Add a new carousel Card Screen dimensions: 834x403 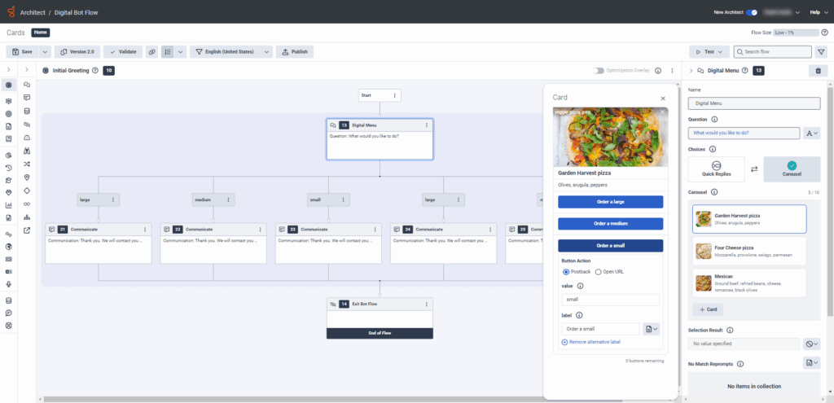tap(708, 310)
